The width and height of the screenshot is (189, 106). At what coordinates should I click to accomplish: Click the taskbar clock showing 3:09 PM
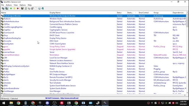point(183,103)
